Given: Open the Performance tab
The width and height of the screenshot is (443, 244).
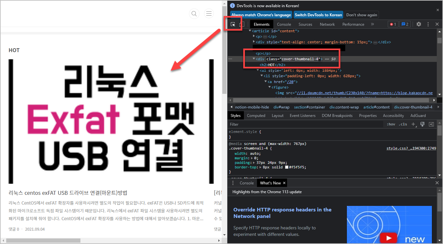Looking at the screenshot, I should (x=353, y=24).
